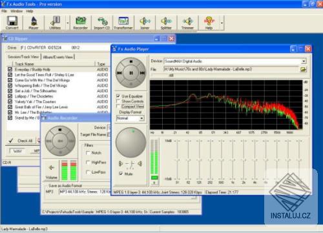The width and height of the screenshot is (323, 233).
Task: Uncheck Yakety Yak / The Coasters track
Action: tap(10, 101)
